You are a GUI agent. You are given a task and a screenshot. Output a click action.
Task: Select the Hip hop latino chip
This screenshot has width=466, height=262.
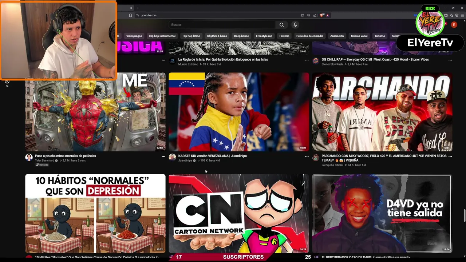(191, 36)
